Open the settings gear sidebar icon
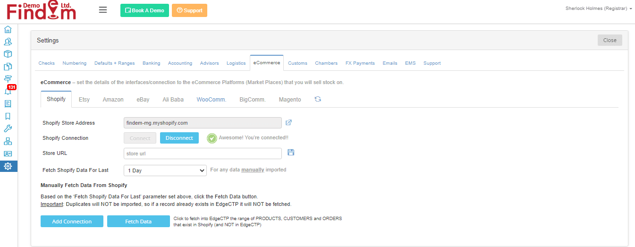Viewport: 635px width, 247px height. coord(8,166)
